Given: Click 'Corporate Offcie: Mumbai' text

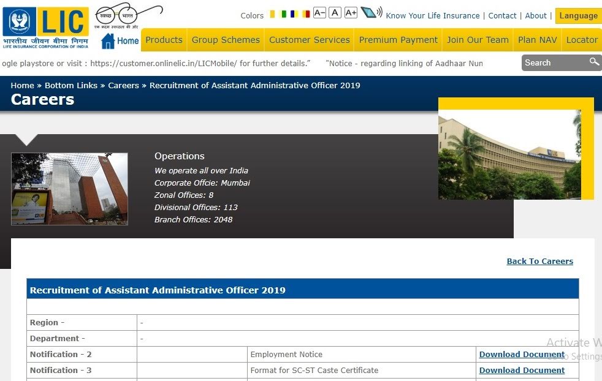Looking at the screenshot, I should point(202,183).
